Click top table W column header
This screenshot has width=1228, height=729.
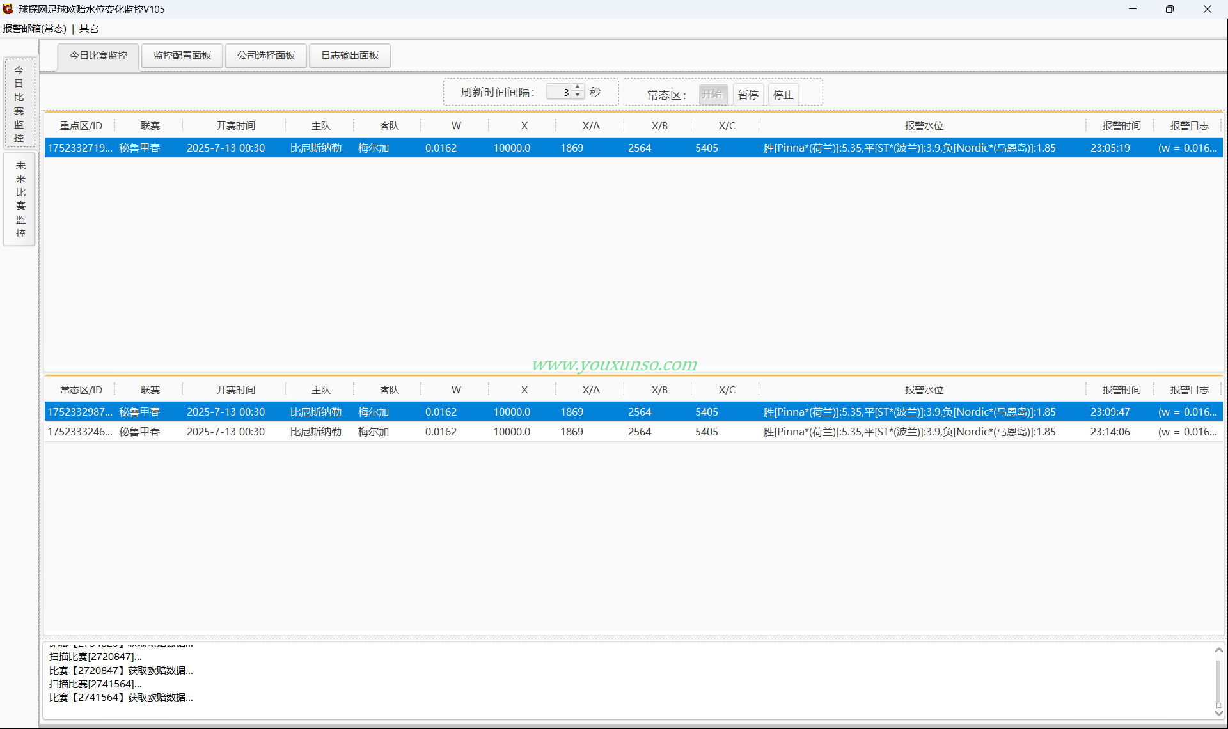pos(455,126)
